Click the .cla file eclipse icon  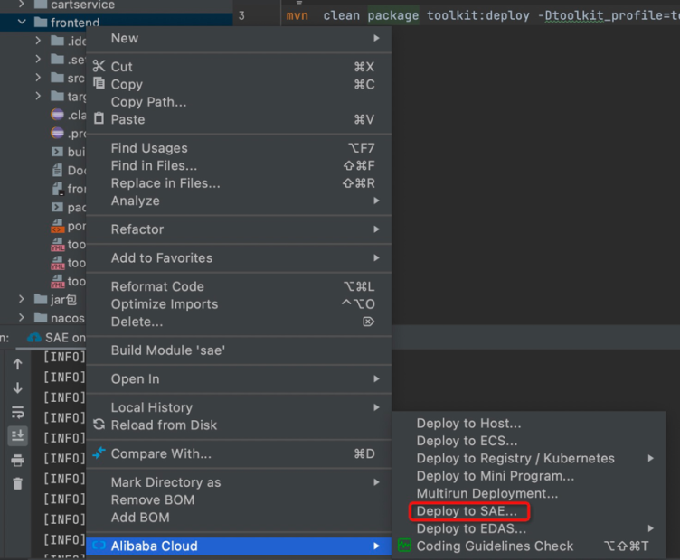click(57, 115)
